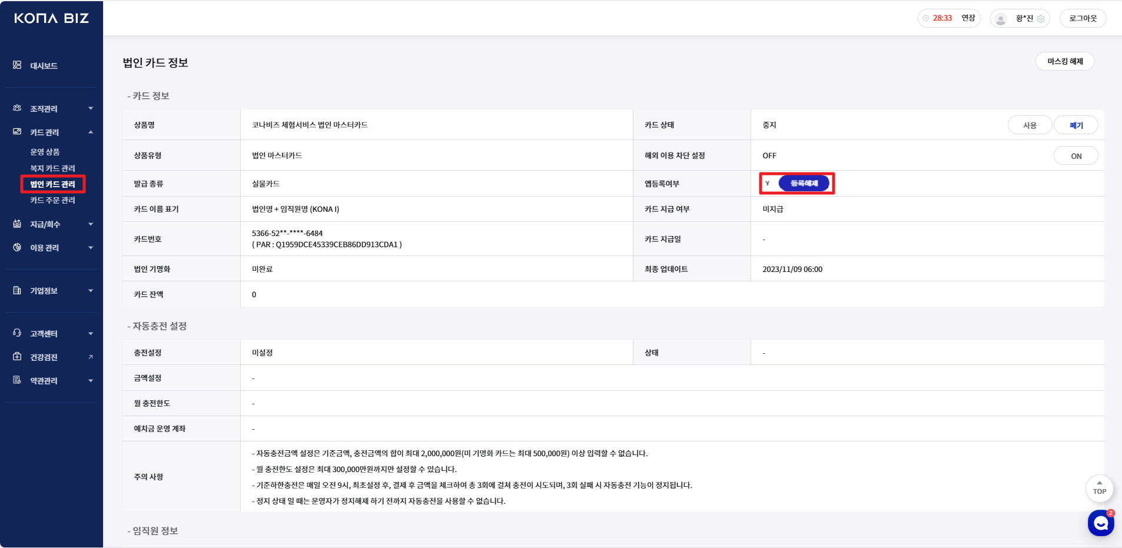Click the 최종 업데이트 date 2023/11/09 06:00
1122x548 pixels.
(792, 269)
